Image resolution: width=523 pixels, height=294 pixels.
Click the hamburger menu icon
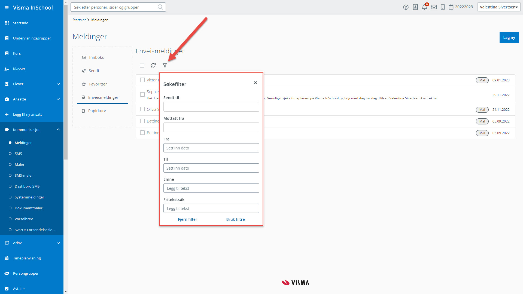click(x=7, y=8)
